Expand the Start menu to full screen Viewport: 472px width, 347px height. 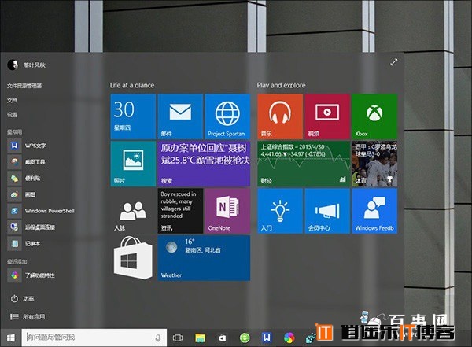394,62
